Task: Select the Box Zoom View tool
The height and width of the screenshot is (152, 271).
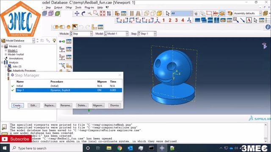Action: pos(96,14)
